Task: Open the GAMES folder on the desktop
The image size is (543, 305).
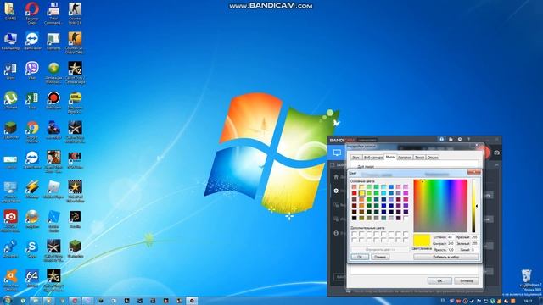Action: (10, 11)
